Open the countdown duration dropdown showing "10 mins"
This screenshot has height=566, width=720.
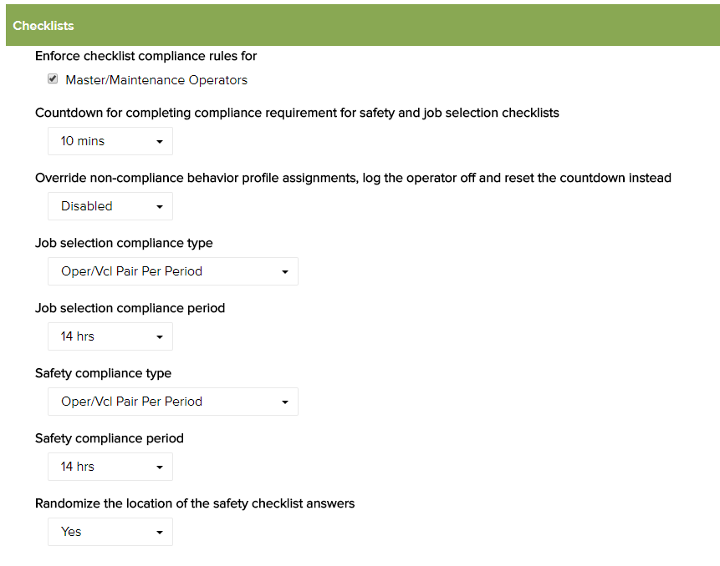point(110,140)
